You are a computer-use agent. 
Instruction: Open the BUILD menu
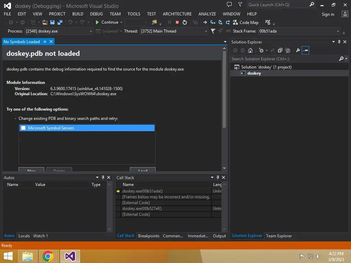point(78,14)
